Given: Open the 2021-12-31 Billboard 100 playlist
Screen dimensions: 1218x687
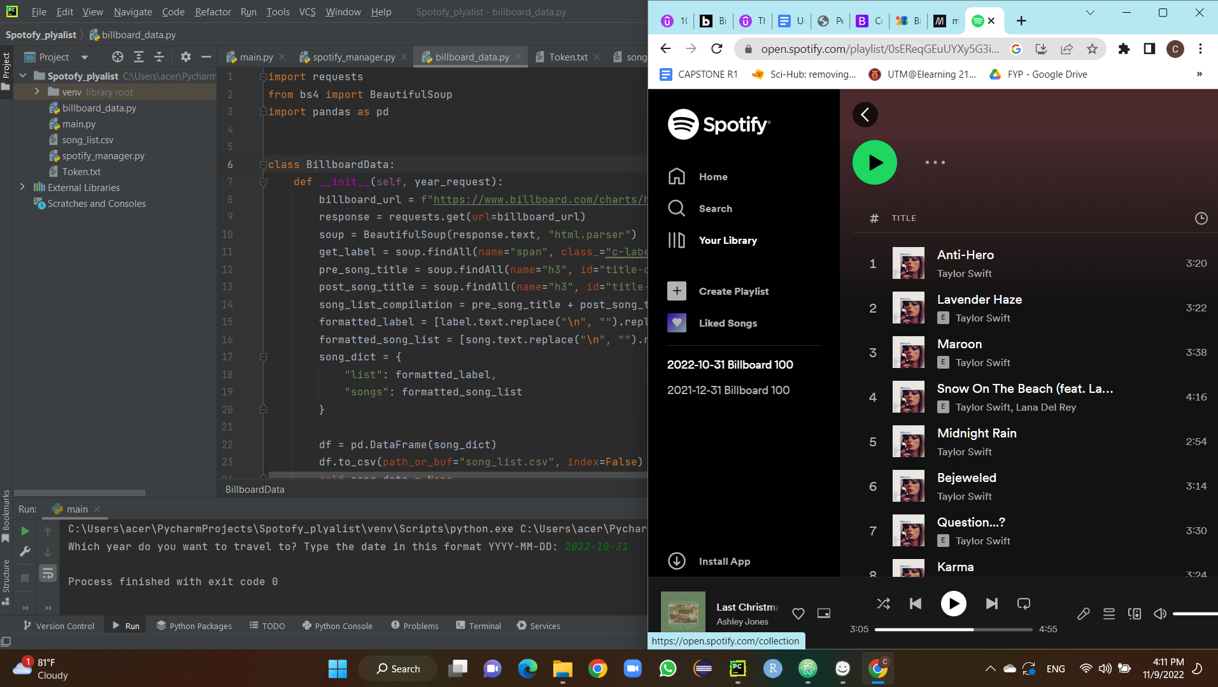Looking at the screenshot, I should pos(728,390).
